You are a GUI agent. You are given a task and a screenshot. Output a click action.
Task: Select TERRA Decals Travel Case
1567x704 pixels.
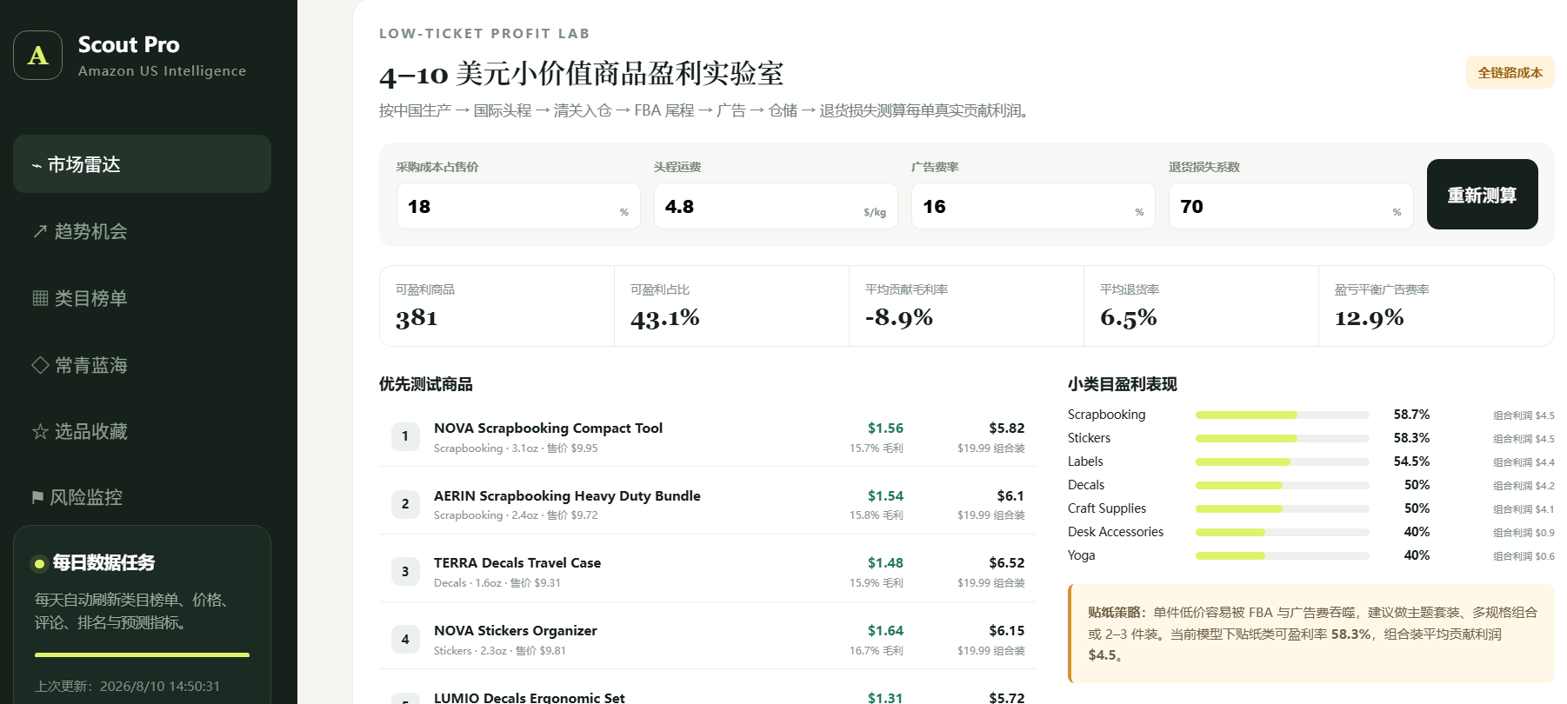pos(707,571)
